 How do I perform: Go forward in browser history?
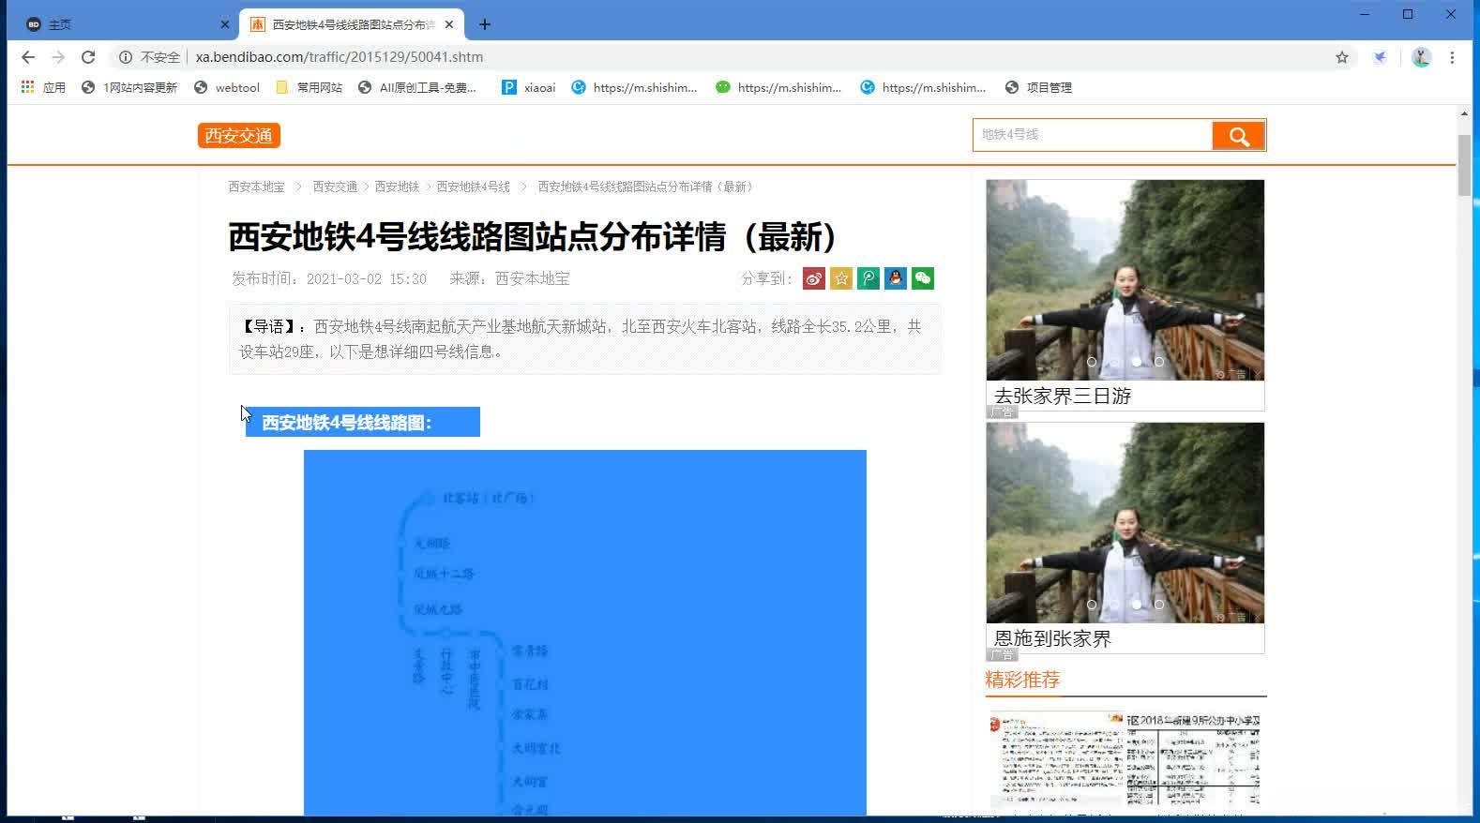[x=58, y=57]
